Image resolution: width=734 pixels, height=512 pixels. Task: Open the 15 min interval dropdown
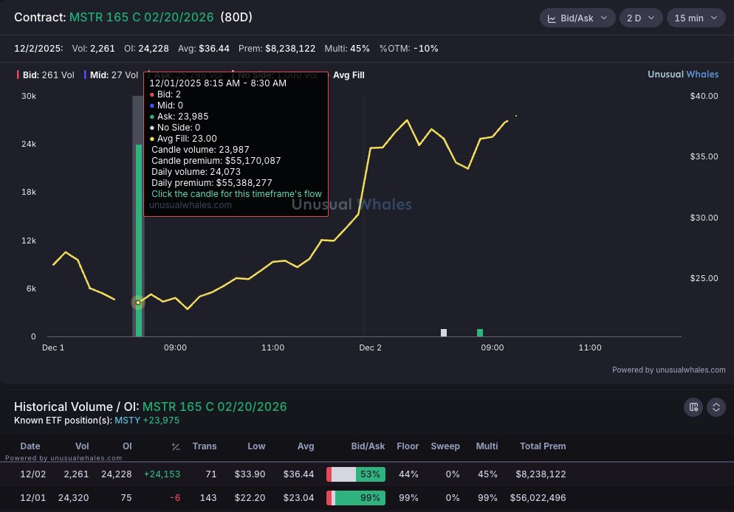(695, 18)
